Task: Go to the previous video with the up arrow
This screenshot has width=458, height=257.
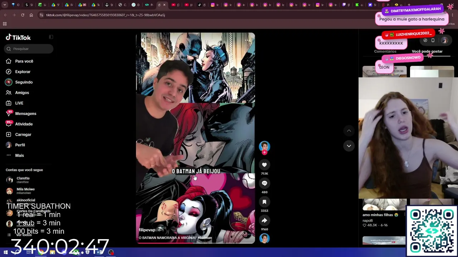Action: click(349, 131)
